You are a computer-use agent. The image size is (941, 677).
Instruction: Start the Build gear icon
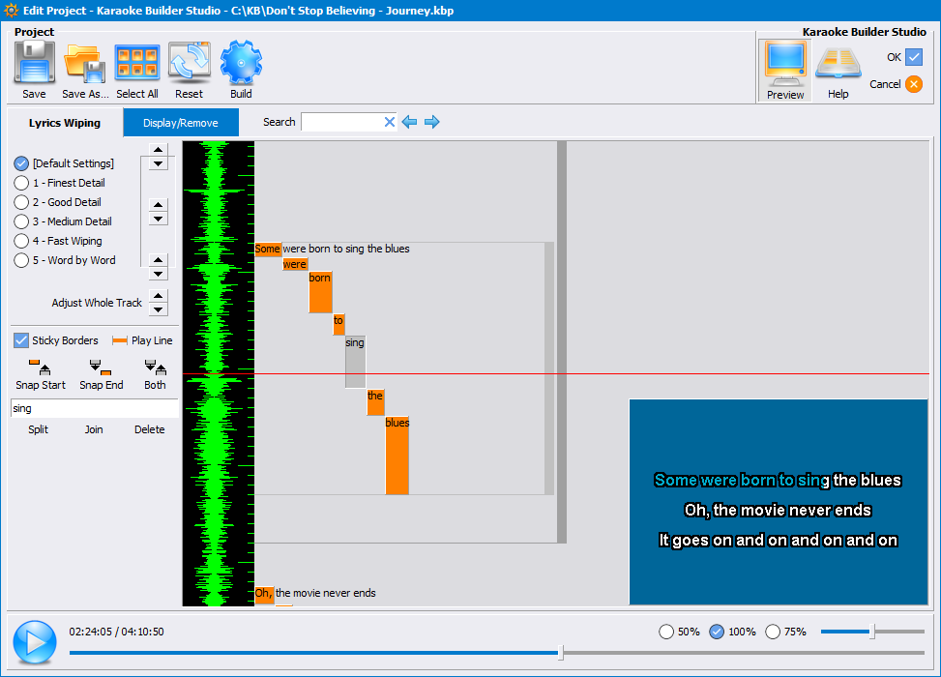coord(241,63)
